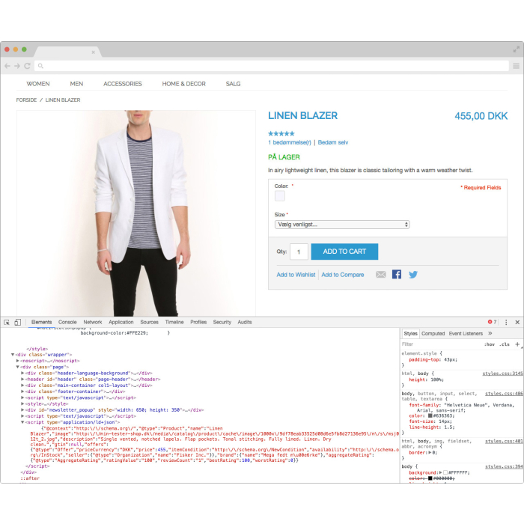This screenshot has width=524, height=524.
Task: Open the browser hamburger menu
Action: [x=516, y=66]
